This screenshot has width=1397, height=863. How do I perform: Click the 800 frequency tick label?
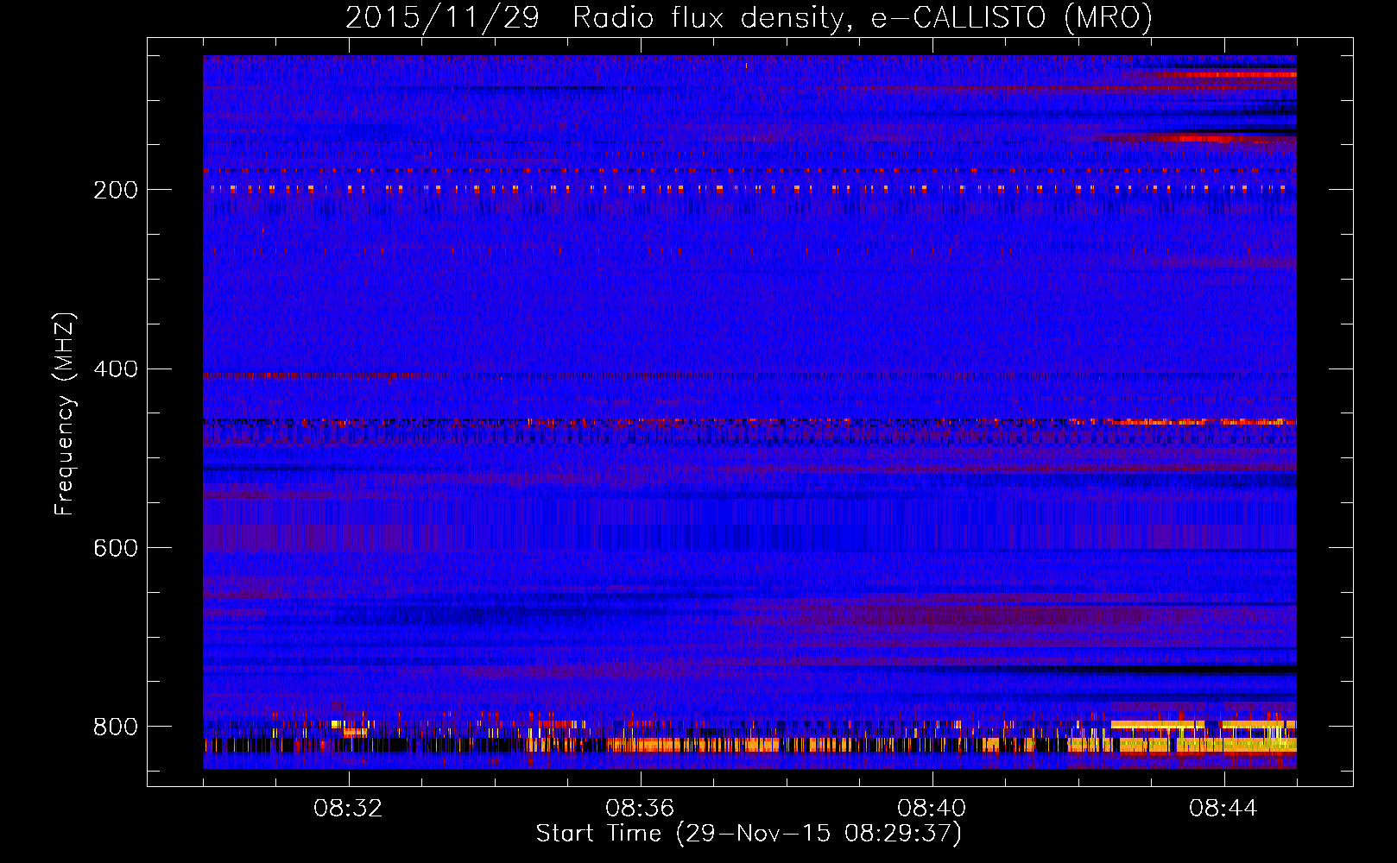116,727
